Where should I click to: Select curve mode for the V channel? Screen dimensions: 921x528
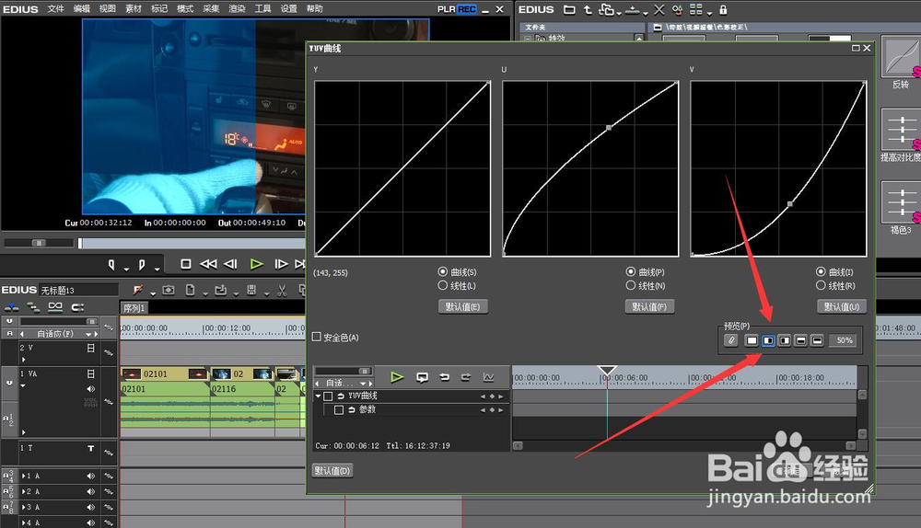(821, 271)
